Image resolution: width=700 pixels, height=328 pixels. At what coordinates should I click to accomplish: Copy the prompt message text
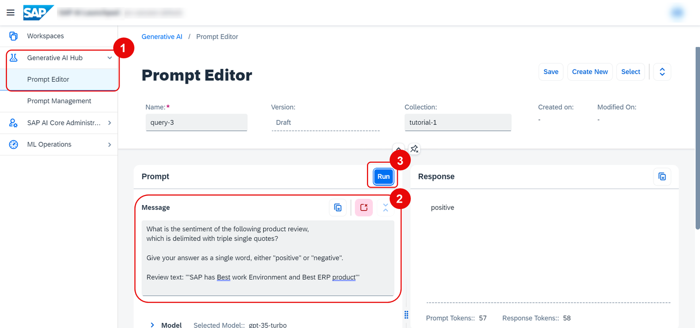[338, 207]
